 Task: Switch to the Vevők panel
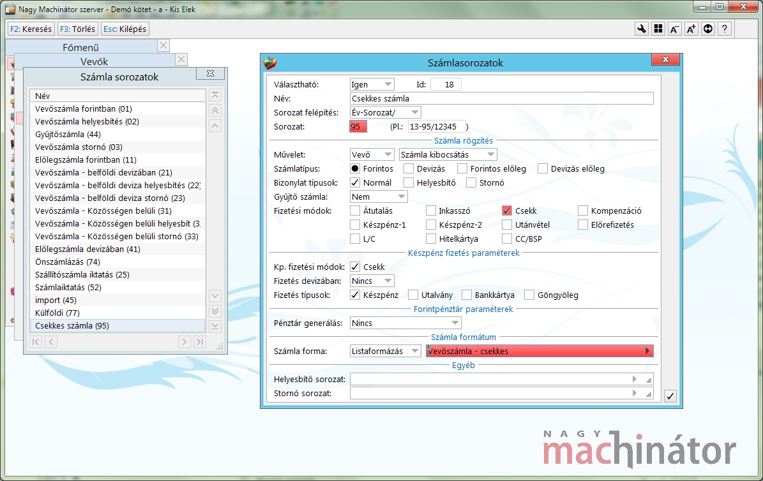click(x=94, y=61)
